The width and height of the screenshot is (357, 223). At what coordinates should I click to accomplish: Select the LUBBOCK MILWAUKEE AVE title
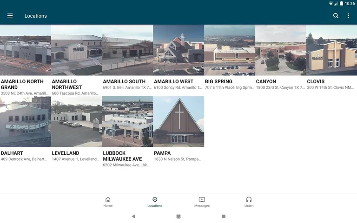(x=122, y=156)
